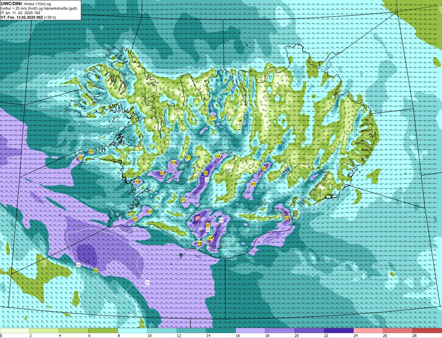
Task: Click the yellow gust label 33
Action: click(287, 218)
